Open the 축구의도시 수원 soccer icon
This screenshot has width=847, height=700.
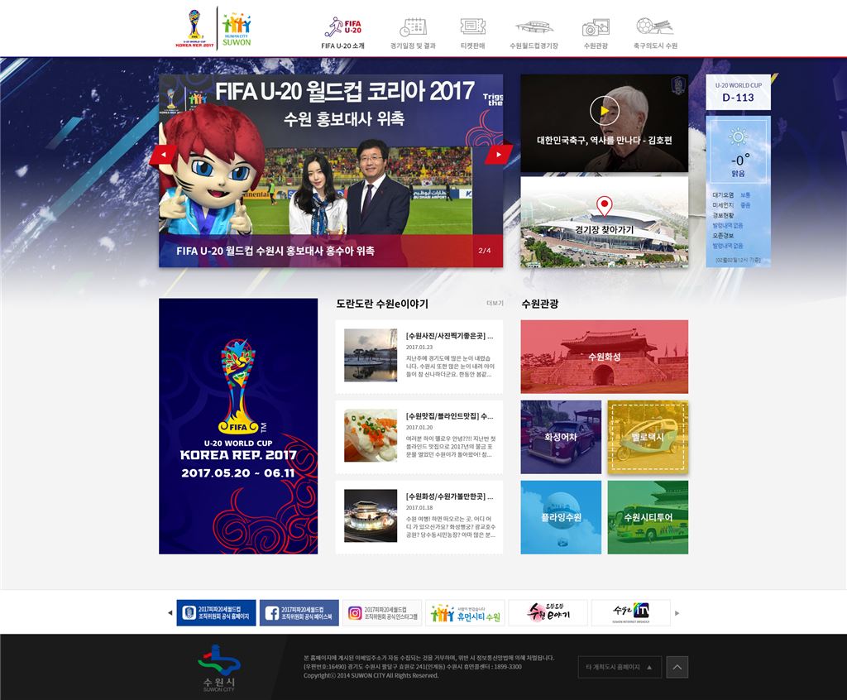coord(655,26)
